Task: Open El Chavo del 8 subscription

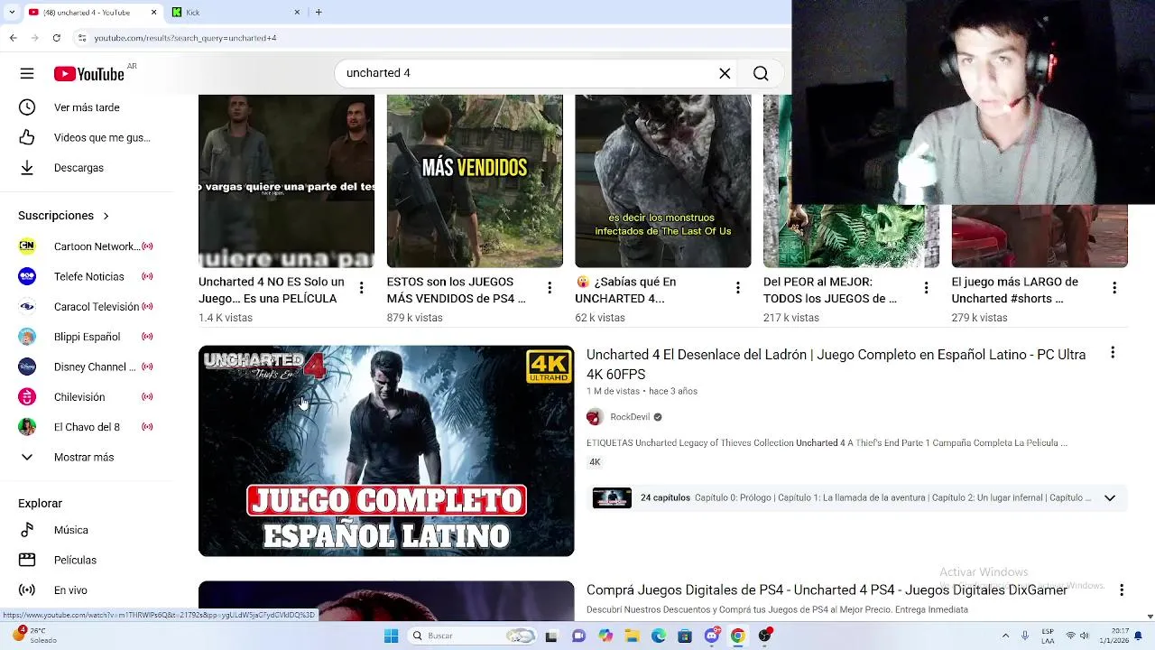Action: click(87, 427)
